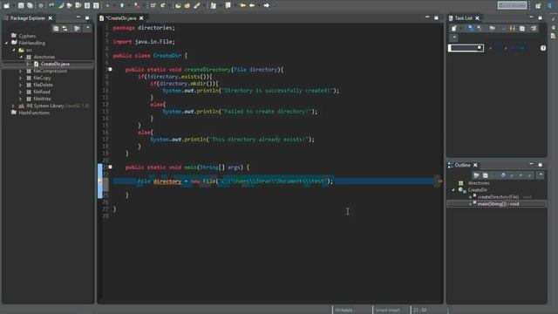Open Package Explorer View Menu arrow

pos(87,29)
